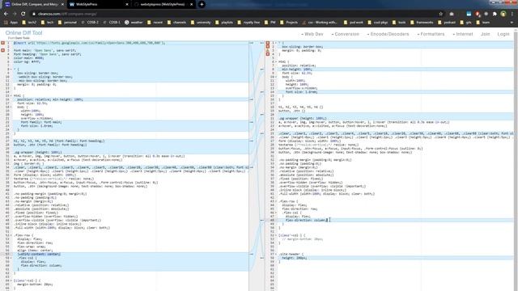Open the Chrome extensions puzzle icon
This screenshot has height=291, width=518.
tap(495, 14)
